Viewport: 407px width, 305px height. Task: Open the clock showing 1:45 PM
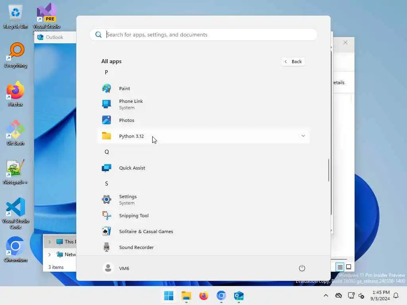(380, 295)
